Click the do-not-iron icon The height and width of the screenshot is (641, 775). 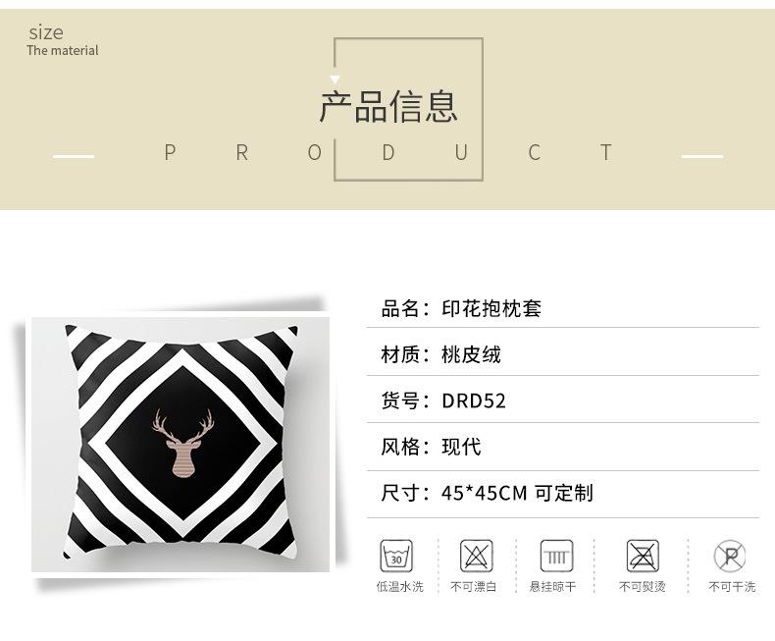pos(643,556)
